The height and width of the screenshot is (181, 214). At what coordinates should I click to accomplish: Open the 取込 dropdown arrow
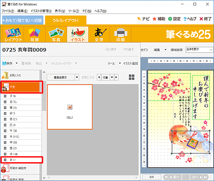tap(47, 63)
